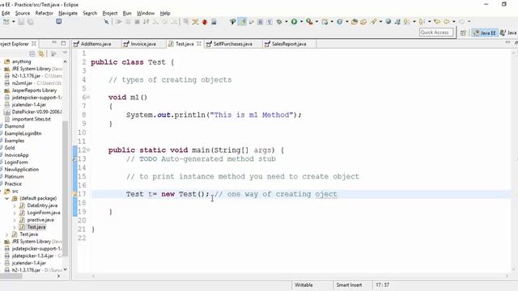Click the Open Perspective icon
Viewport: 518px width, 291px height.
click(x=463, y=32)
